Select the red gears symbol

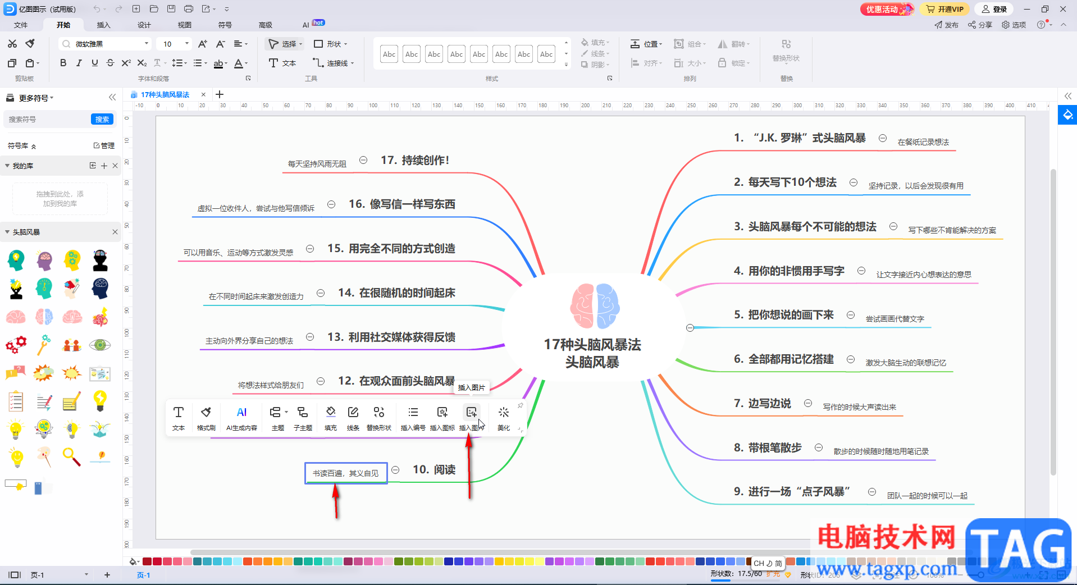[x=16, y=345]
